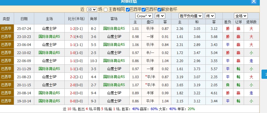This screenshot has height=113, width=267.
Task: Click the 日期 column header
Action: point(24,19)
